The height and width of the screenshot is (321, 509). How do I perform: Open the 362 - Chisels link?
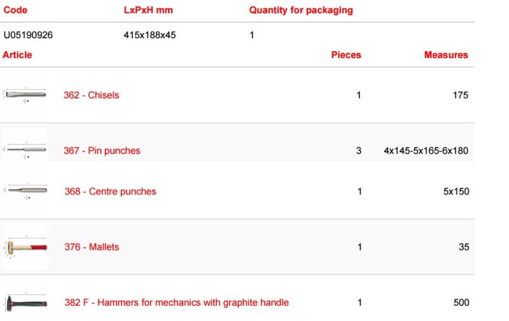point(91,95)
